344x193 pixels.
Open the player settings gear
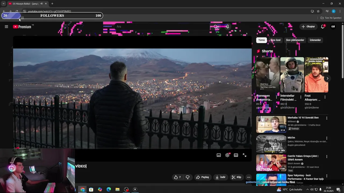[227, 155]
